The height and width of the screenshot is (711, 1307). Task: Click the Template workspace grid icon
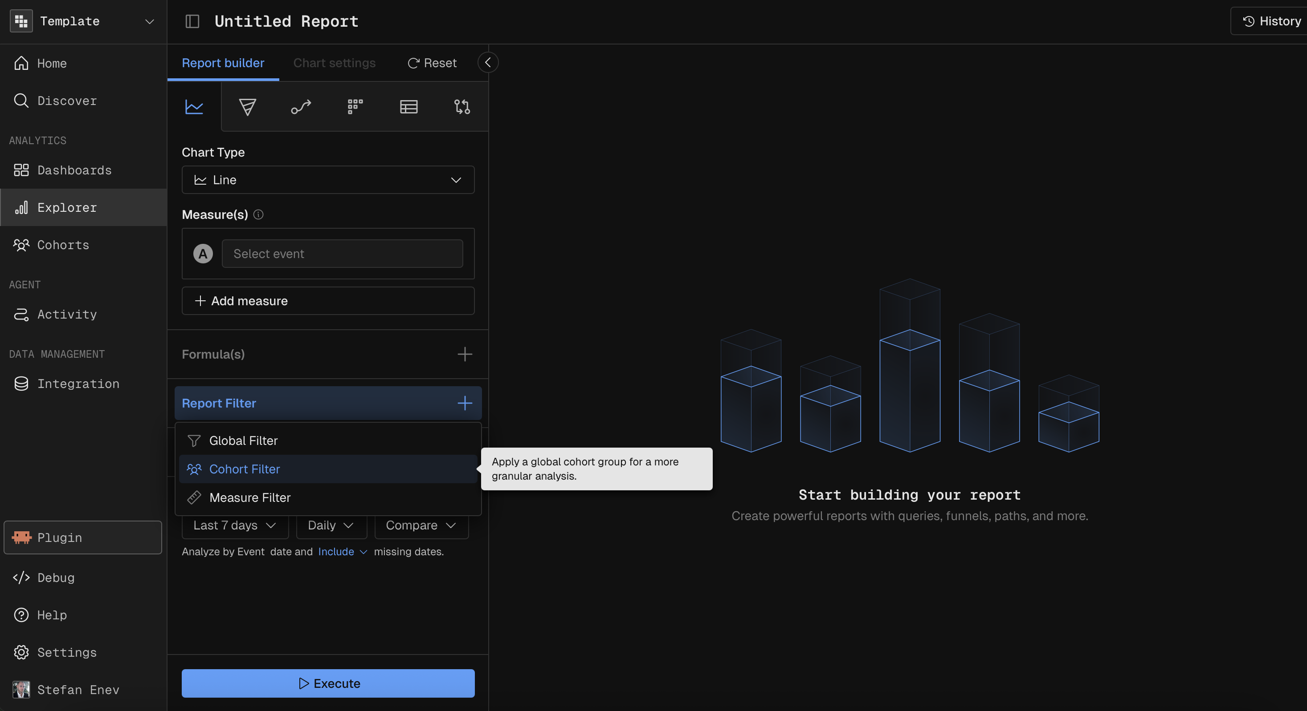coord(21,21)
